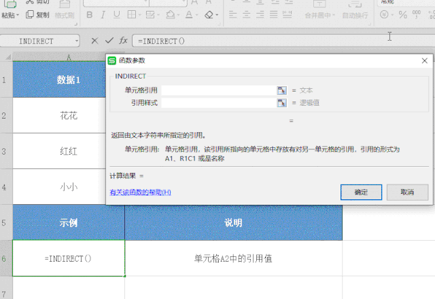Select cell containing 红红

click(x=59, y=151)
